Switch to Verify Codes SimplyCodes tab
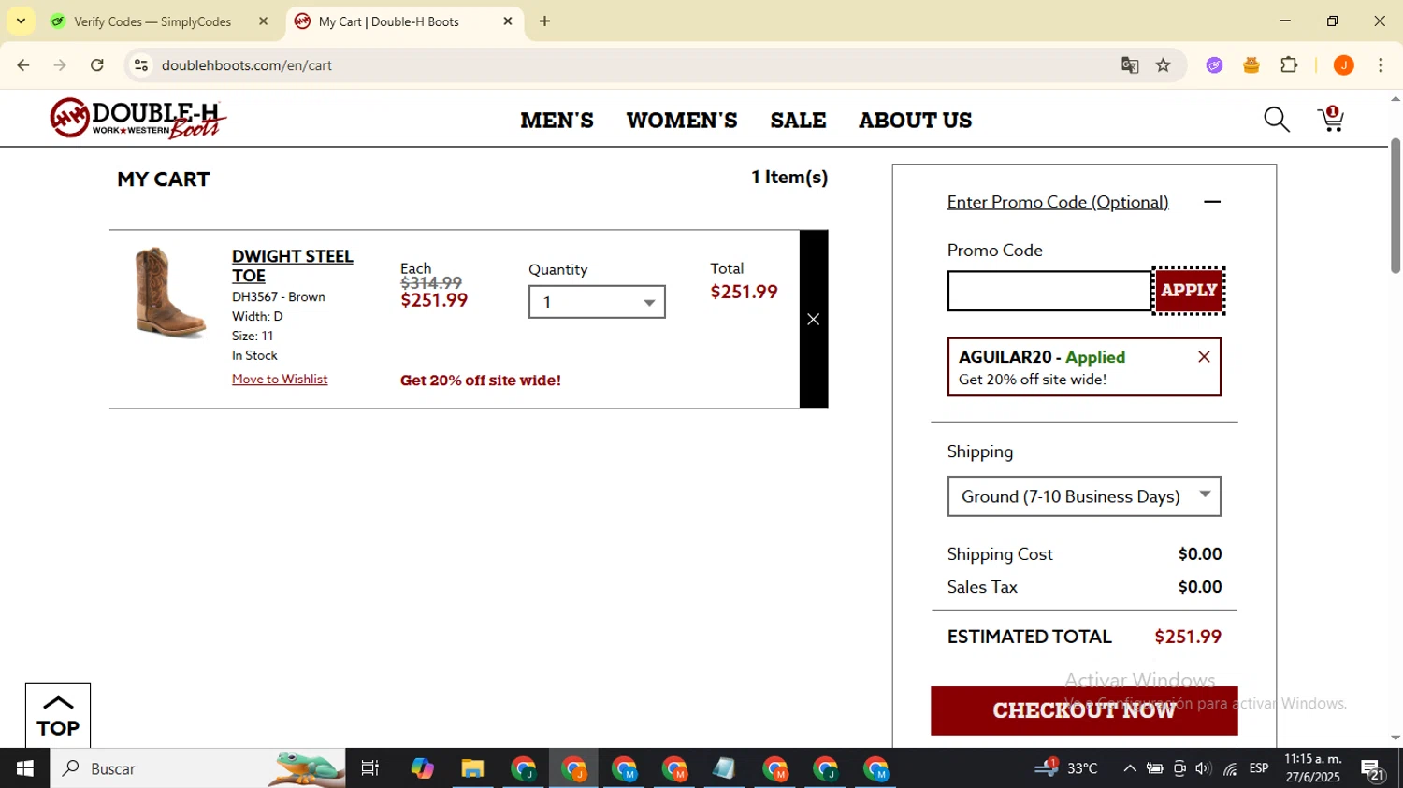This screenshot has height=788, width=1403. point(152,21)
